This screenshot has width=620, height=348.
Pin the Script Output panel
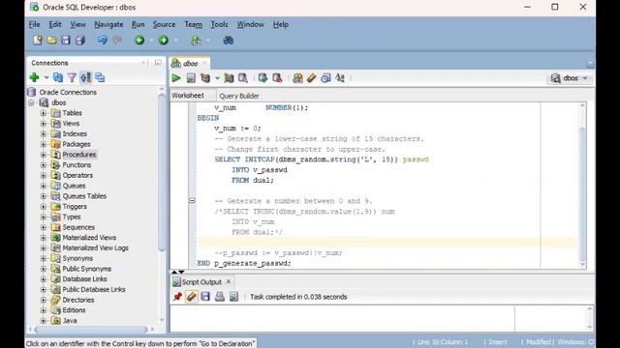coord(177,297)
